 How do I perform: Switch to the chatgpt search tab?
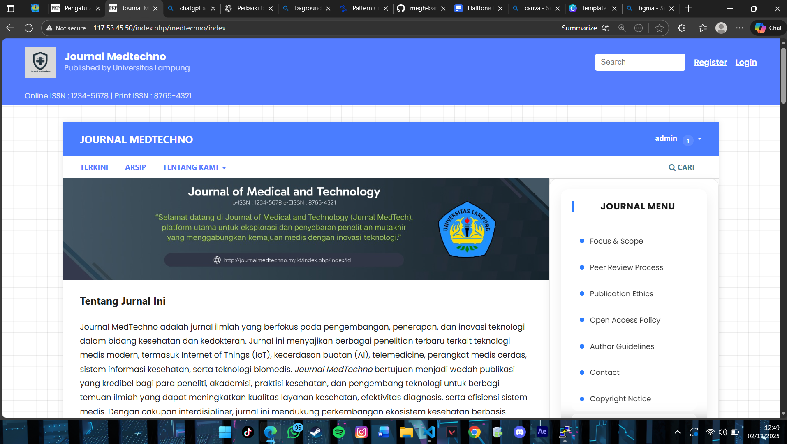click(192, 8)
